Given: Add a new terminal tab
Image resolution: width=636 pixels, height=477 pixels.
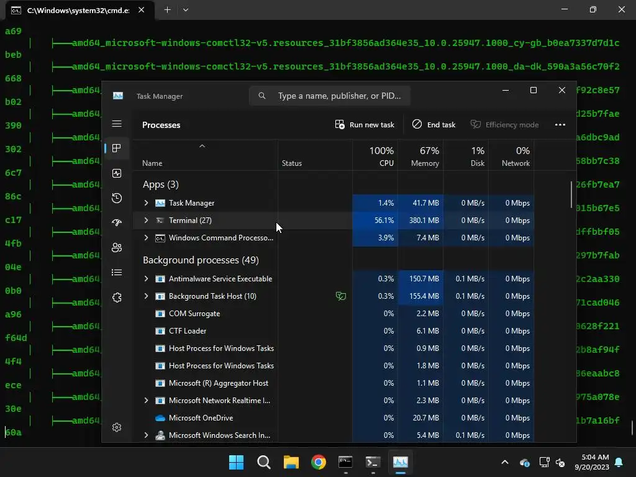Looking at the screenshot, I should pyautogui.click(x=167, y=10).
